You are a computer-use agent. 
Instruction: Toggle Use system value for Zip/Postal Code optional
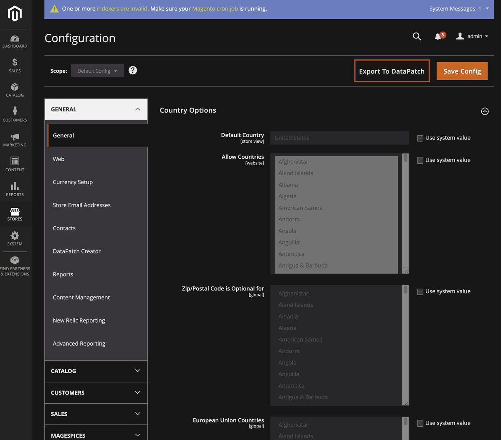[x=420, y=292]
